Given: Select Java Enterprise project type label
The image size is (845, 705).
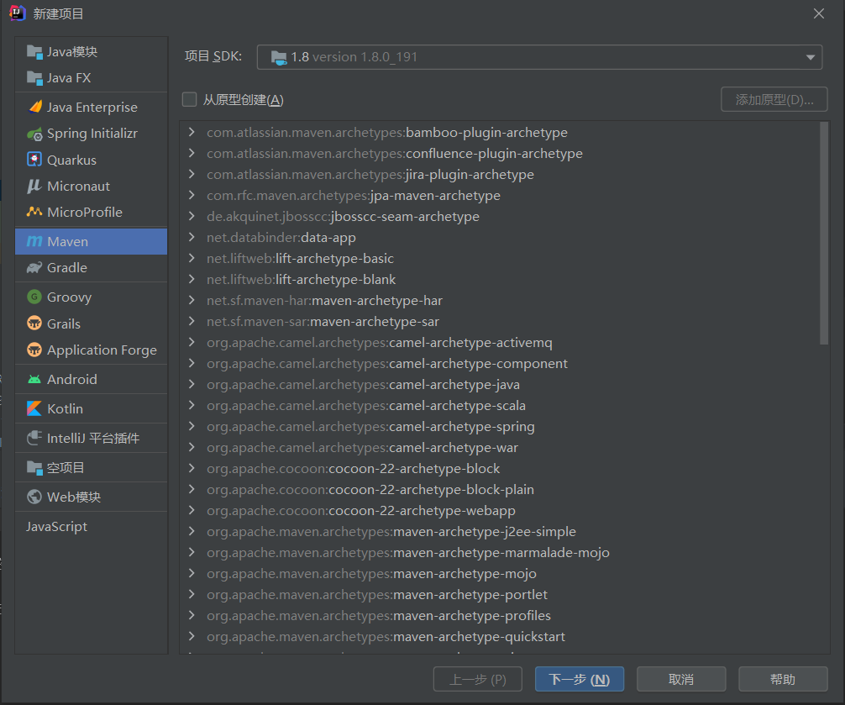Looking at the screenshot, I should click(92, 108).
